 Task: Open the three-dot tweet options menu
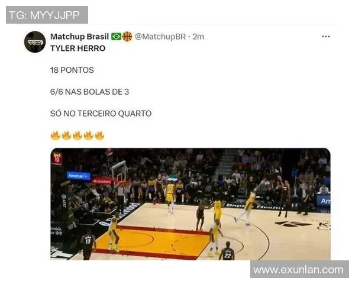(326, 37)
